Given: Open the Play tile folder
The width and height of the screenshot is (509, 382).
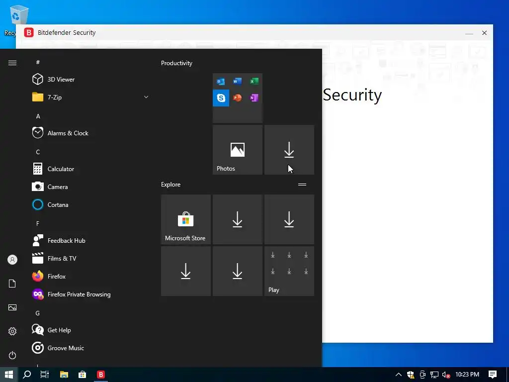Looking at the screenshot, I should pyautogui.click(x=289, y=271).
